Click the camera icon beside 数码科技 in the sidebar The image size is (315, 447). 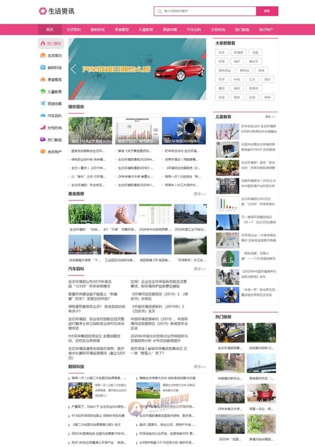[43, 67]
